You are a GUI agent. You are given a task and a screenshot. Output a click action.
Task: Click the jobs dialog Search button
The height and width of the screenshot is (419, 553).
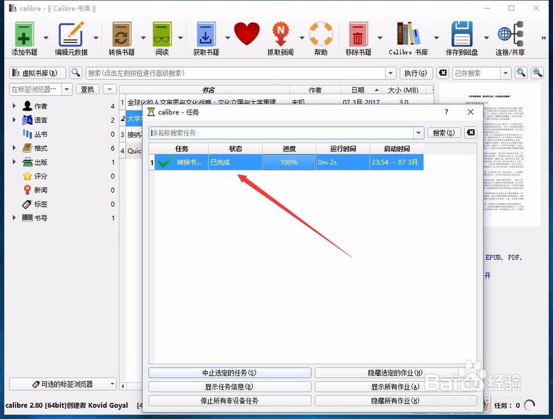[444, 133]
